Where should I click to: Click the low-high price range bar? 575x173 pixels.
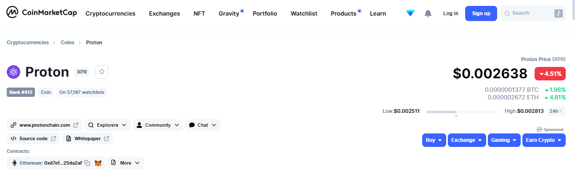462,112
